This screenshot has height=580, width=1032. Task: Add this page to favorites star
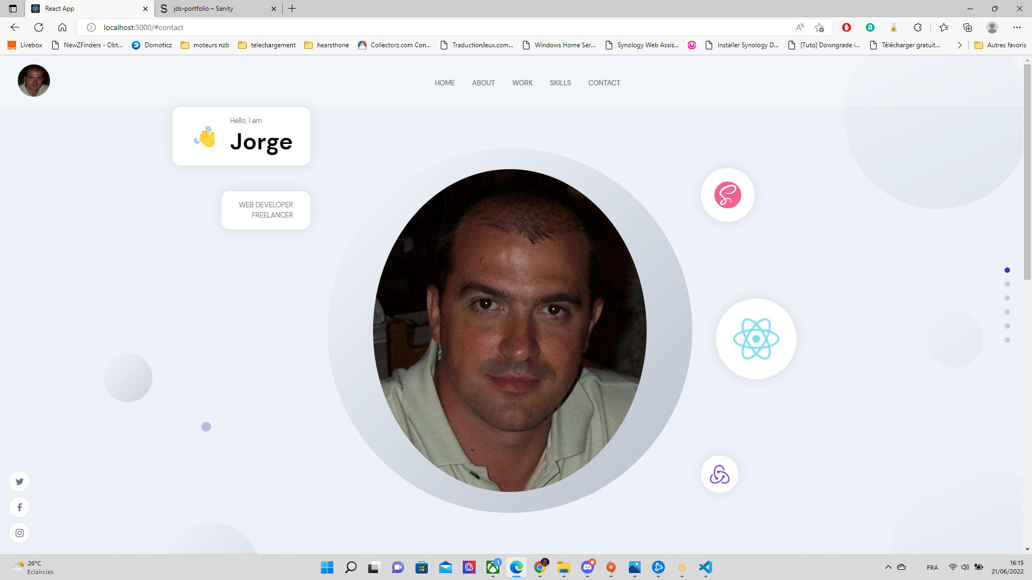(x=819, y=27)
